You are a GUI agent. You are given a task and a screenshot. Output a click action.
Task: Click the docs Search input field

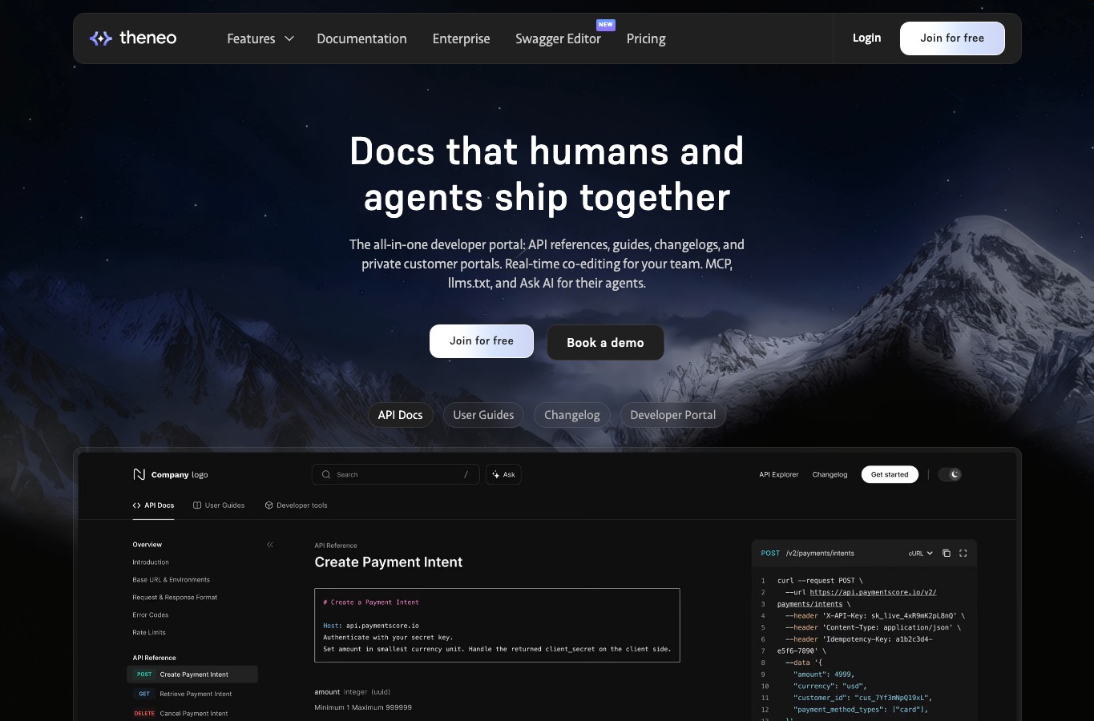(x=395, y=474)
